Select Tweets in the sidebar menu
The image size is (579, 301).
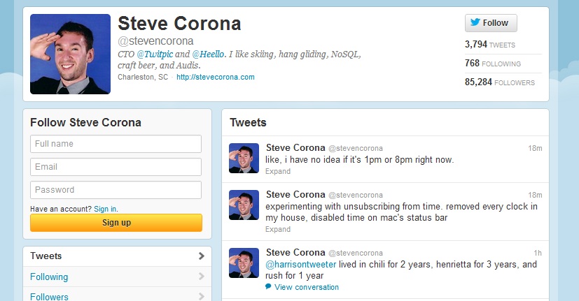[x=46, y=256]
